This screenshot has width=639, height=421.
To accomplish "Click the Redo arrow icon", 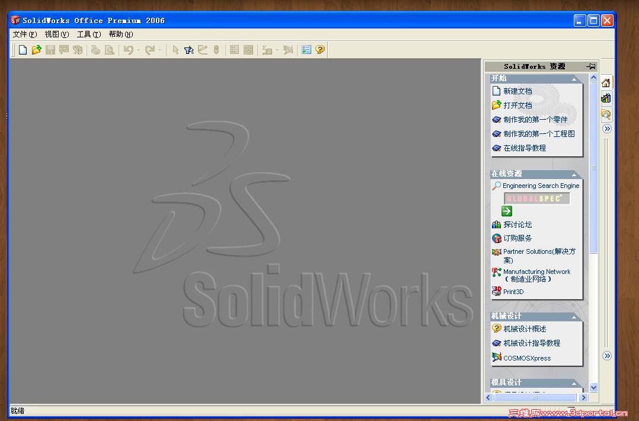I will (150, 50).
